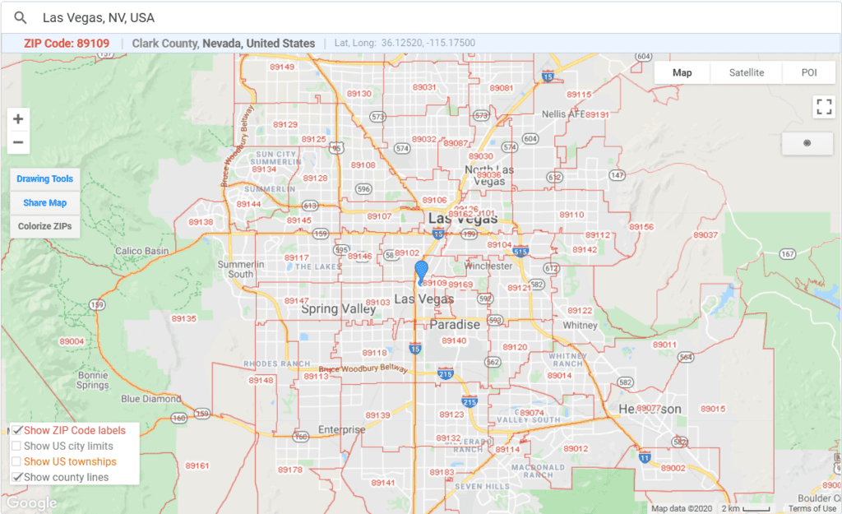Uncheck Show ZIP Code labels
Viewport: 842px width, 514px height.
17,430
